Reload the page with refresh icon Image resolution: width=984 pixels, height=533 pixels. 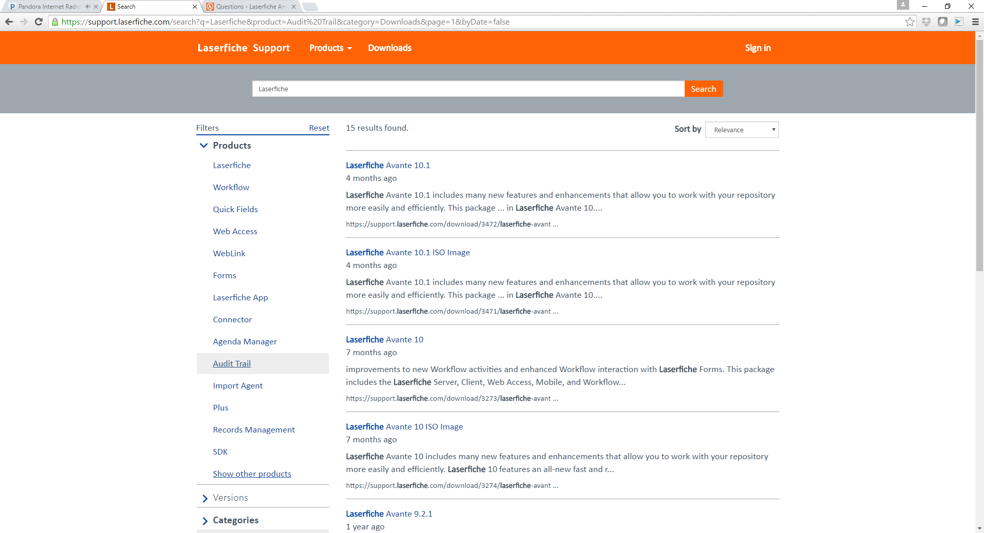pos(38,22)
